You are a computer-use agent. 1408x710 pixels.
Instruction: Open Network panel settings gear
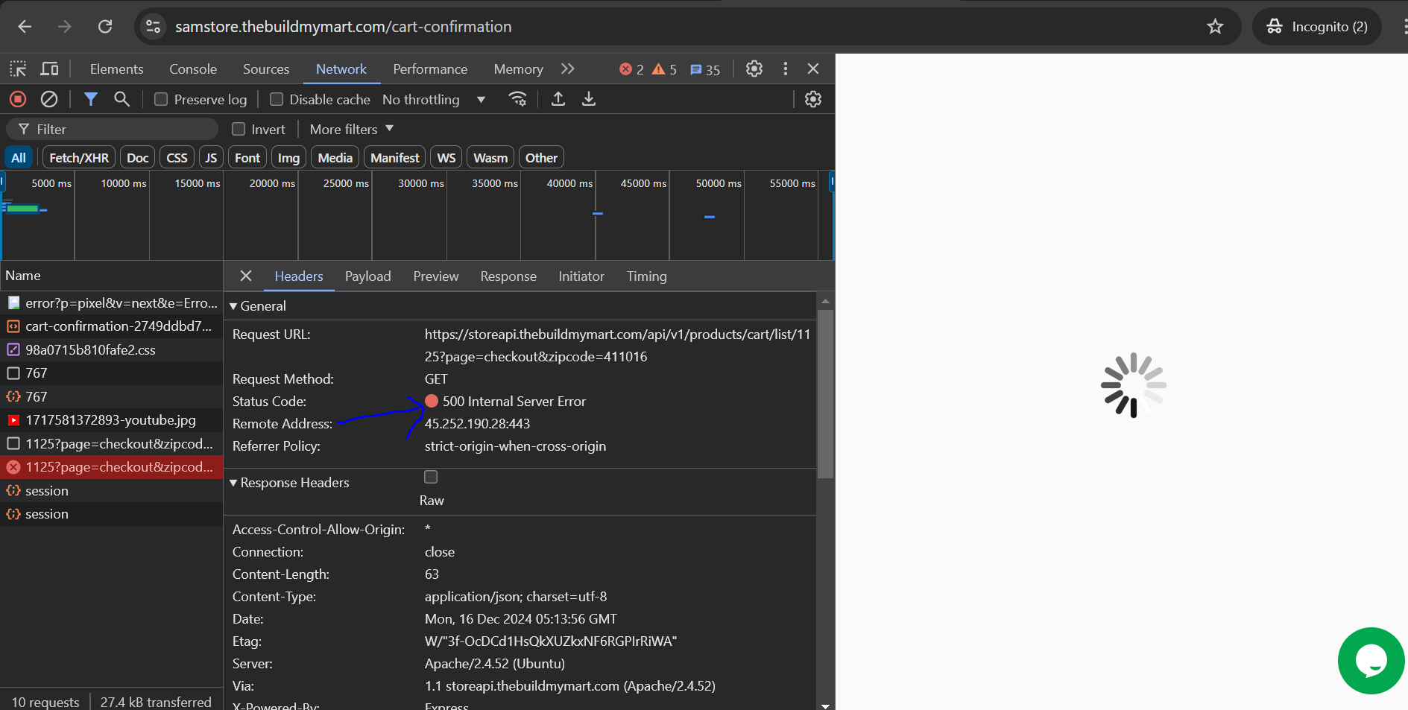(813, 99)
